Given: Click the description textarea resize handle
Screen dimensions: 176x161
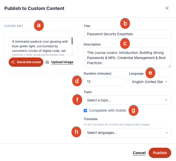Looking at the screenshot, I should click(x=170, y=66).
